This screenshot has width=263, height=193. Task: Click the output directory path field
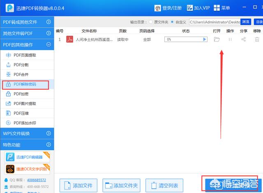(x=215, y=22)
